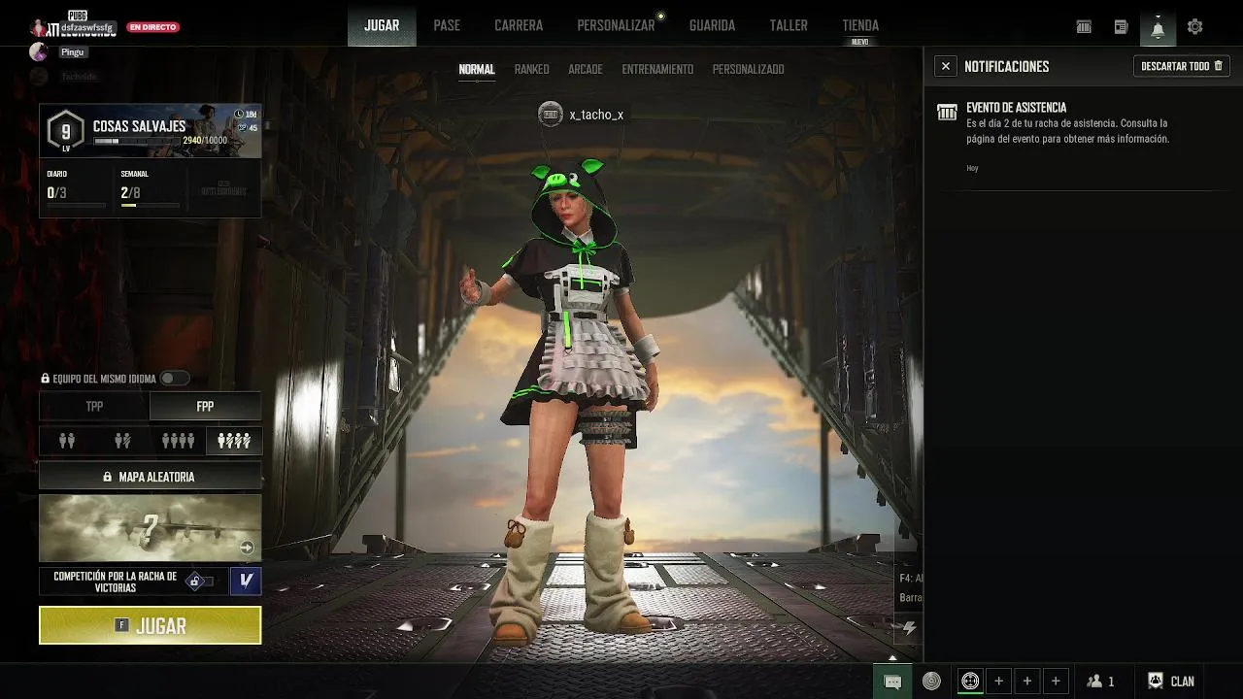Select the Ranked match mode
The image size is (1243, 699).
531,69
